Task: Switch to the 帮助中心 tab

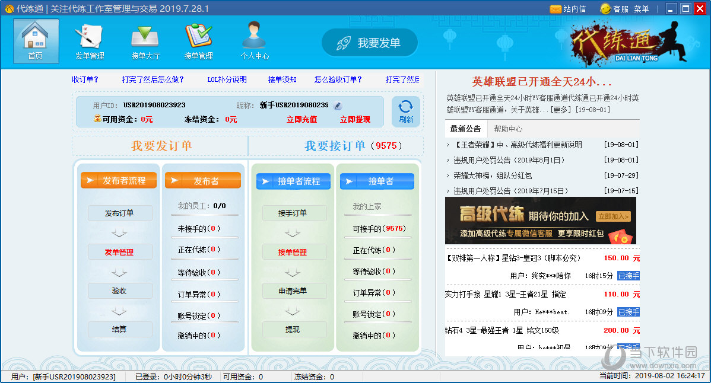Action: pos(508,129)
